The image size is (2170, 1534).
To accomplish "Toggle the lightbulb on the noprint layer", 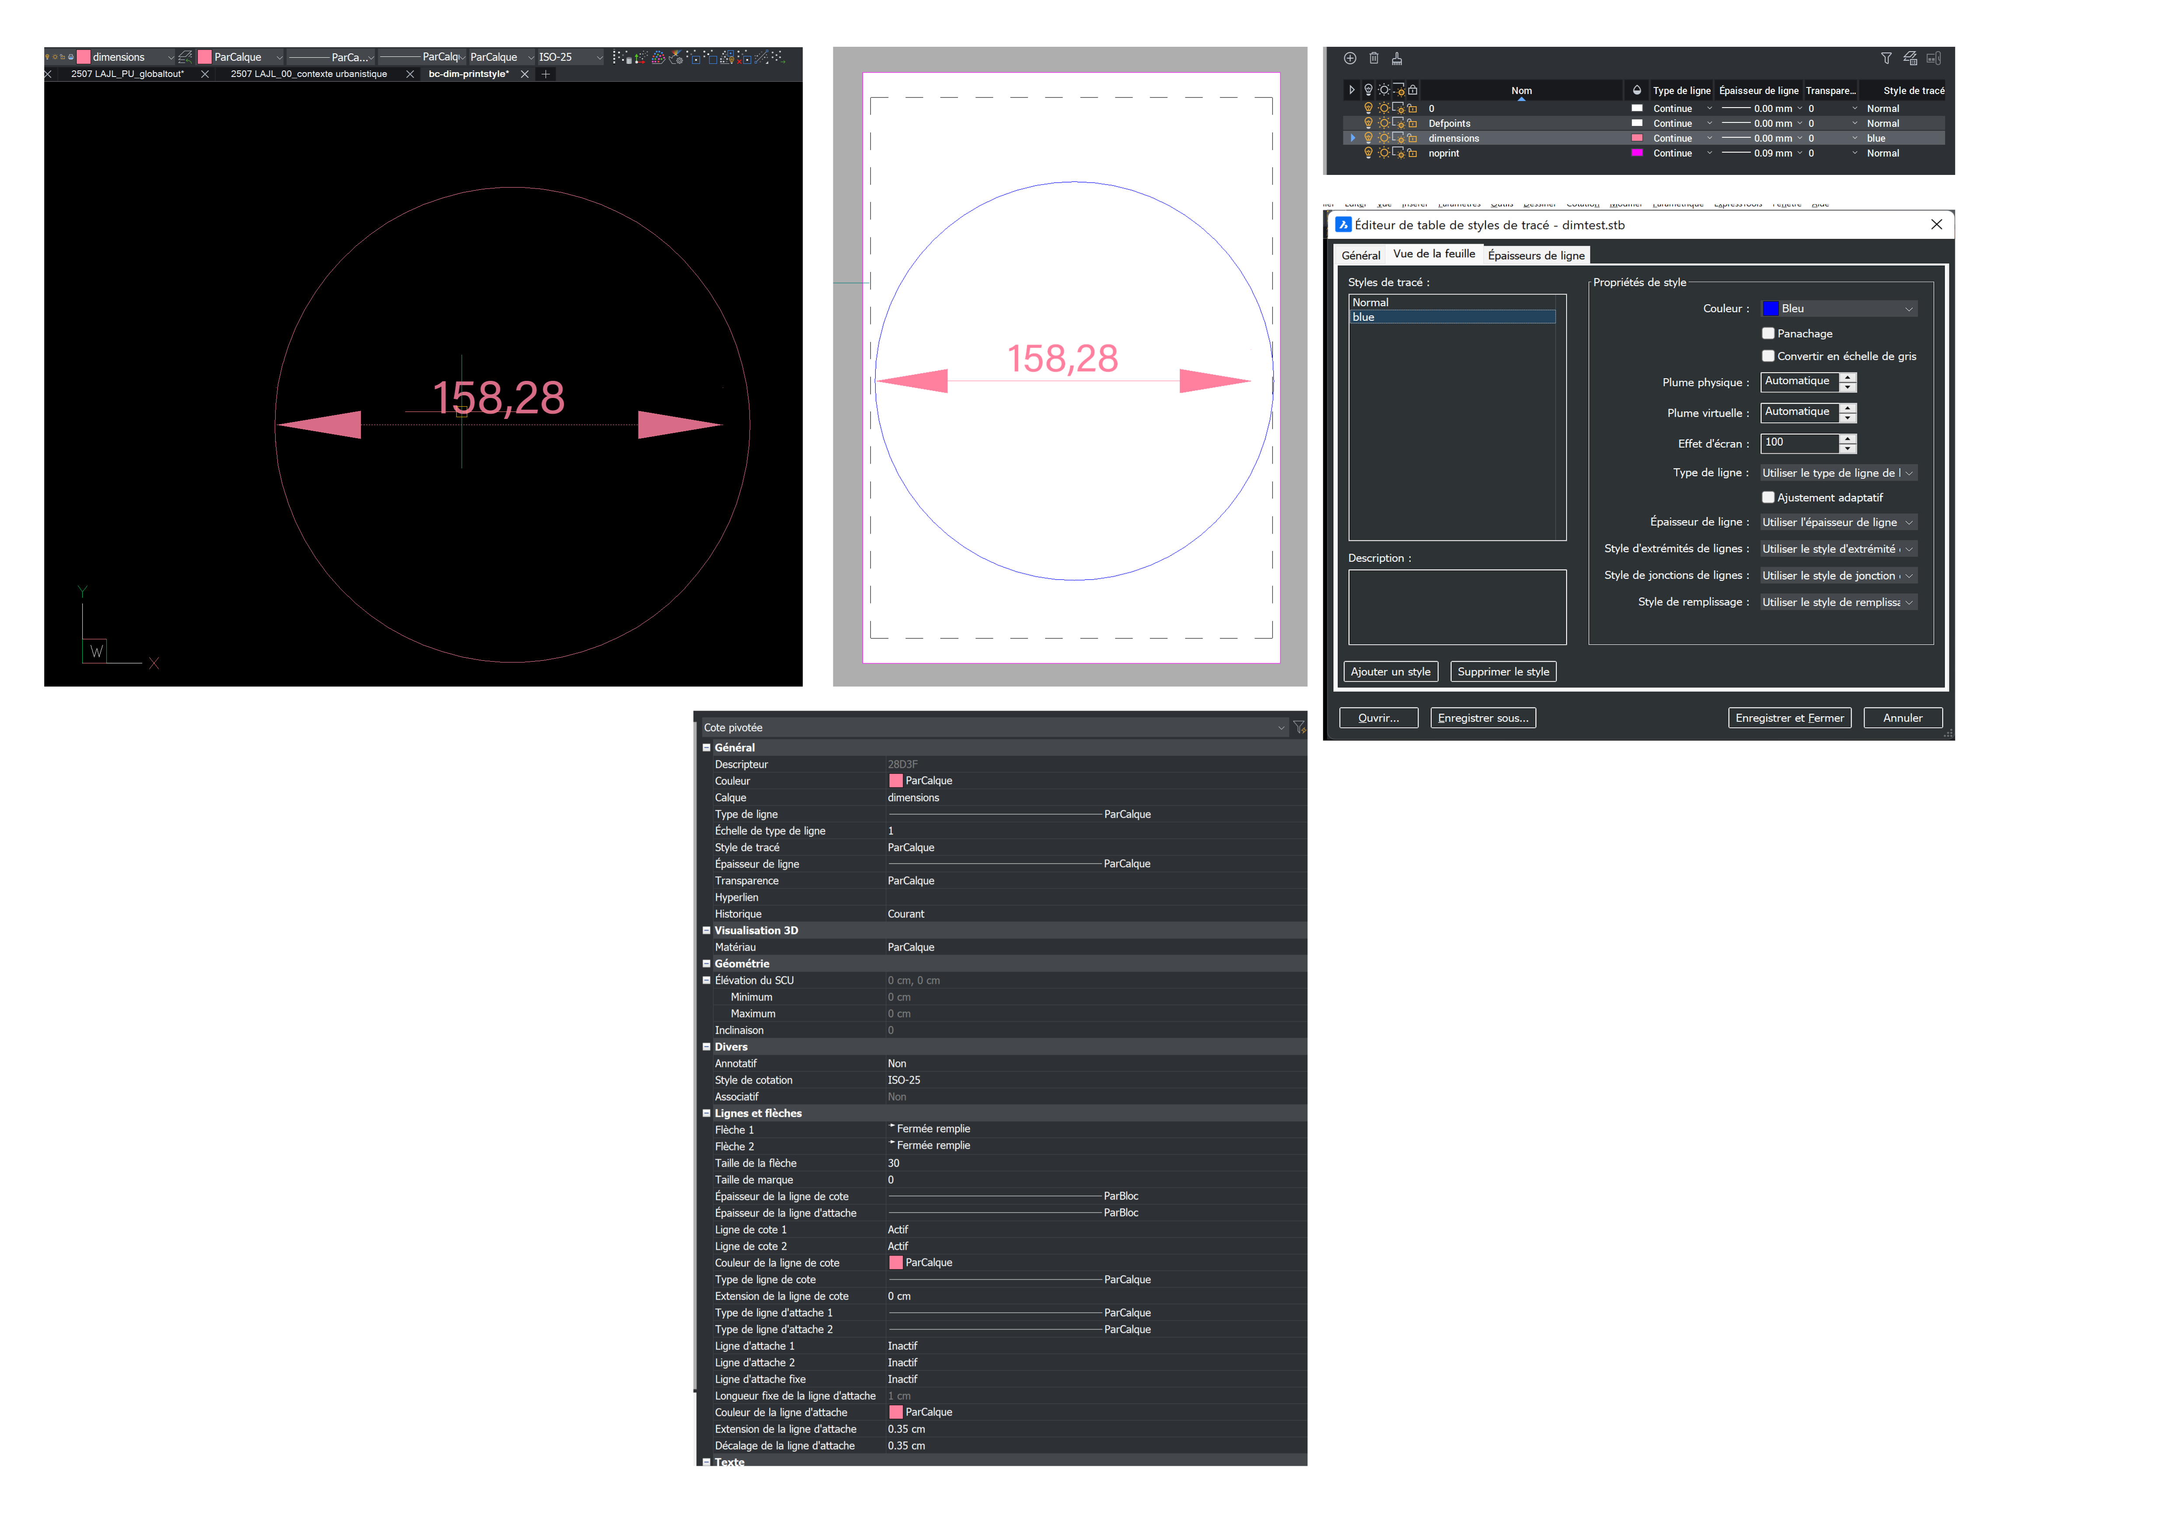I will coord(1368,153).
